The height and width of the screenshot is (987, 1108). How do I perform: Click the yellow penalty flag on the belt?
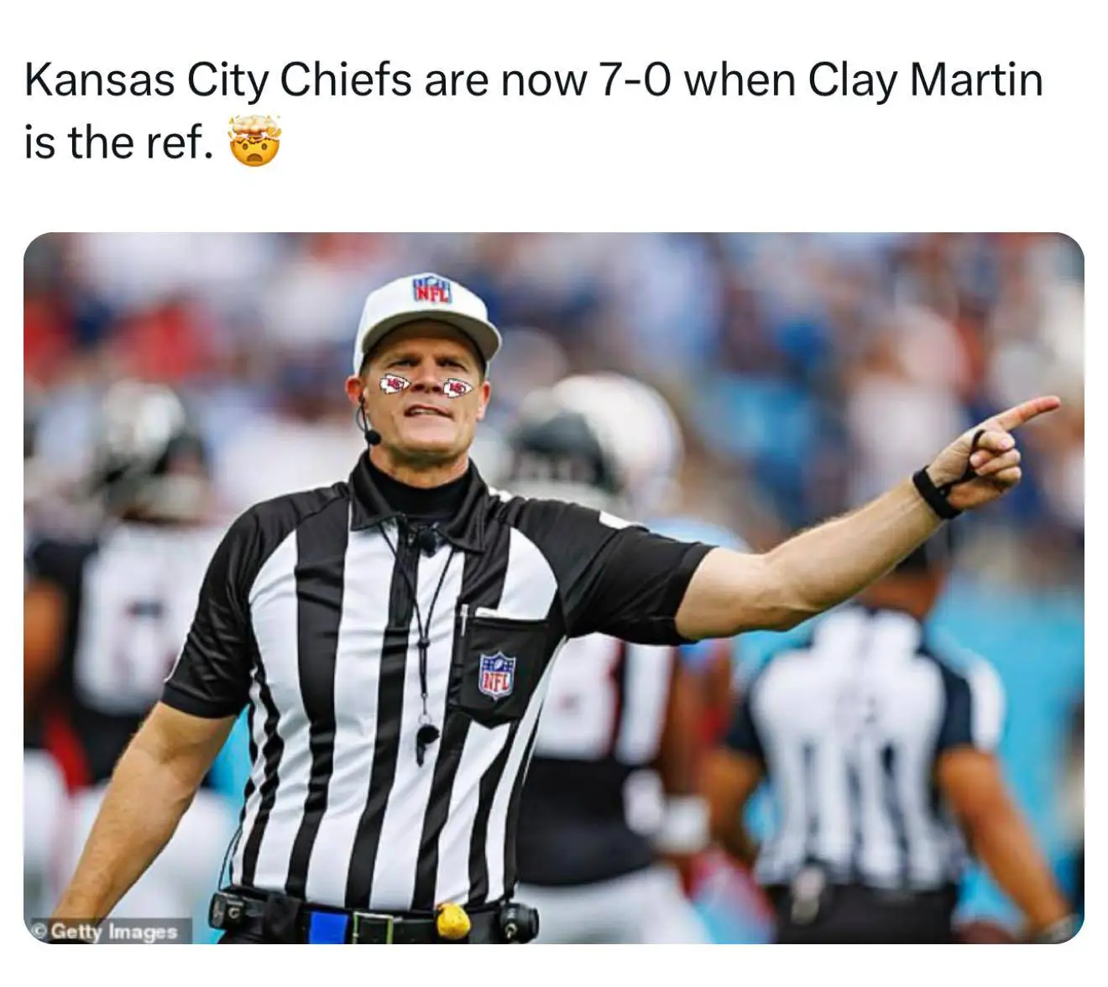point(453,921)
